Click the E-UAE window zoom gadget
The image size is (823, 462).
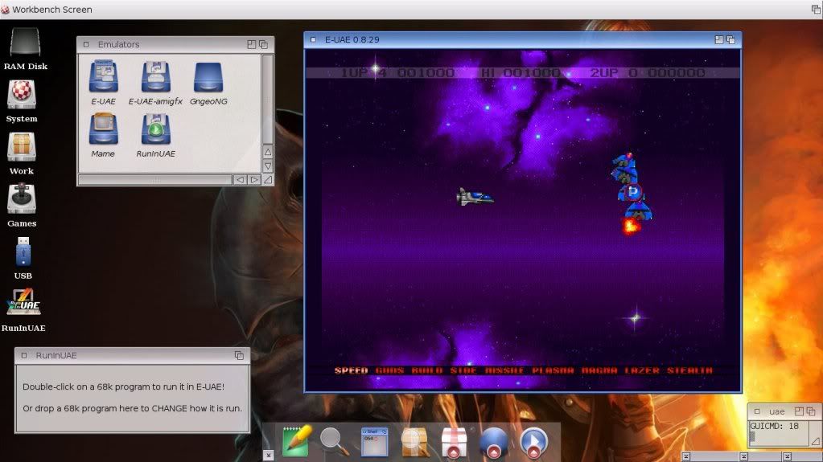[719, 39]
